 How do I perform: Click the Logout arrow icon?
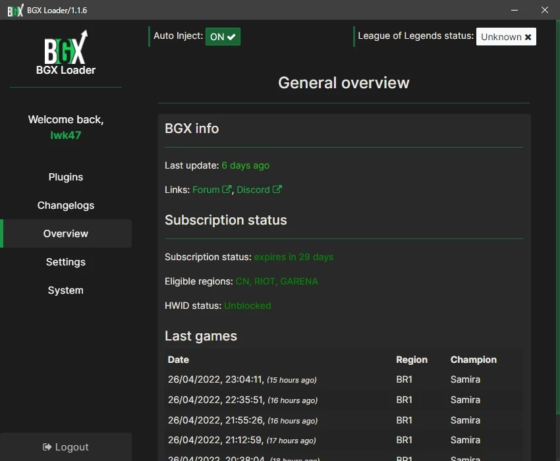[x=47, y=447]
